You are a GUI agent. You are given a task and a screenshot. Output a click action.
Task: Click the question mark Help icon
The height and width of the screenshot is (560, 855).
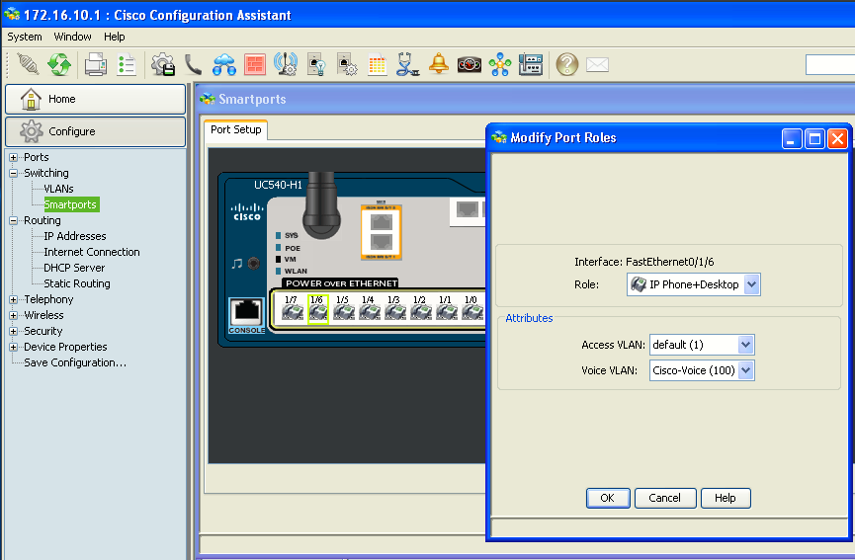click(x=566, y=64)
